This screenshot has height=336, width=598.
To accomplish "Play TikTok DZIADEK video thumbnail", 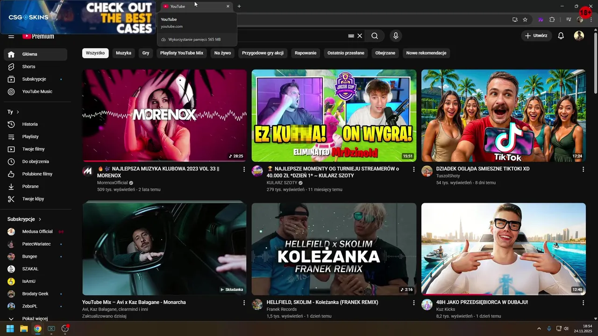I will (504, 115).
